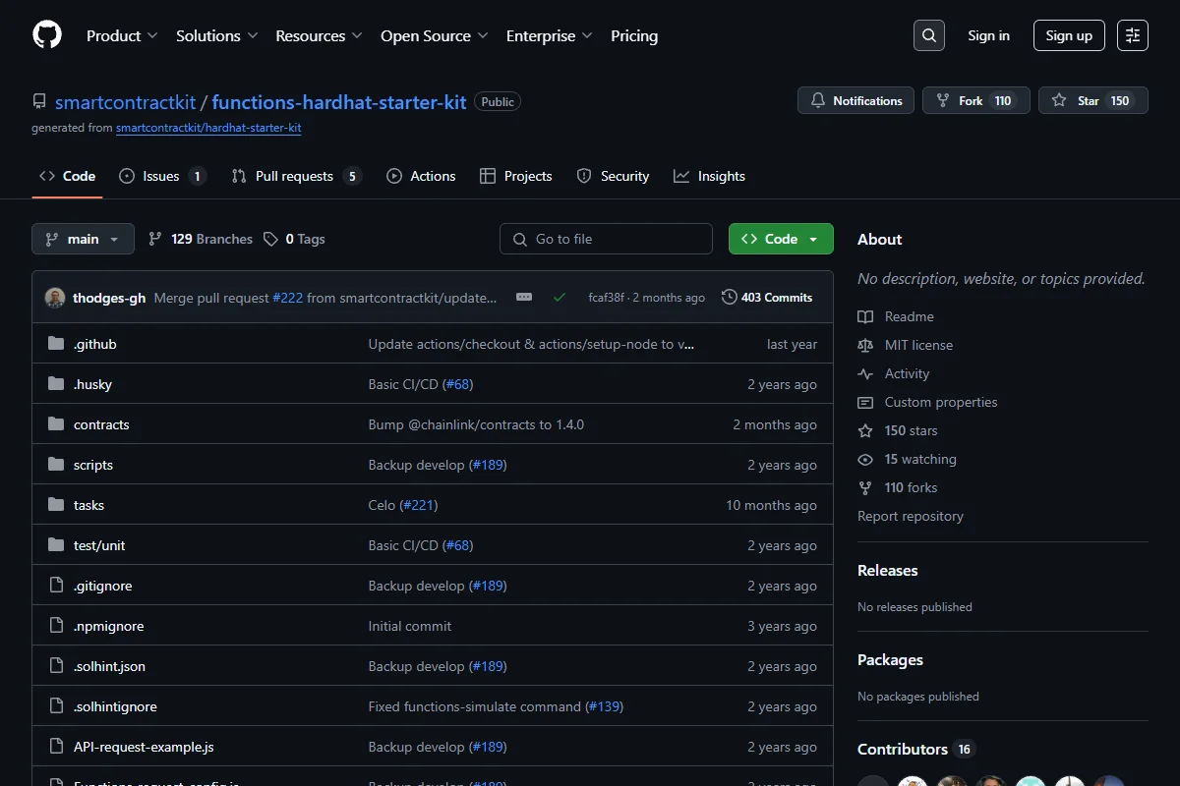Viewport: 1180px width, 786px height.
Task: Expand the main branch dropdown
Action: (x=84, y=239)
